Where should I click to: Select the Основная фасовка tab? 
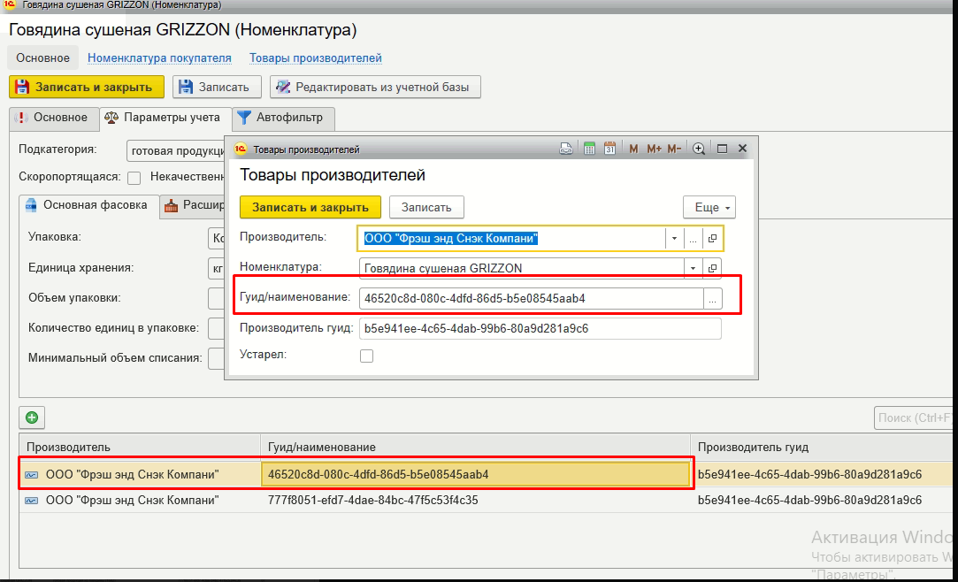pyautogui.click(x=88, y=205)
